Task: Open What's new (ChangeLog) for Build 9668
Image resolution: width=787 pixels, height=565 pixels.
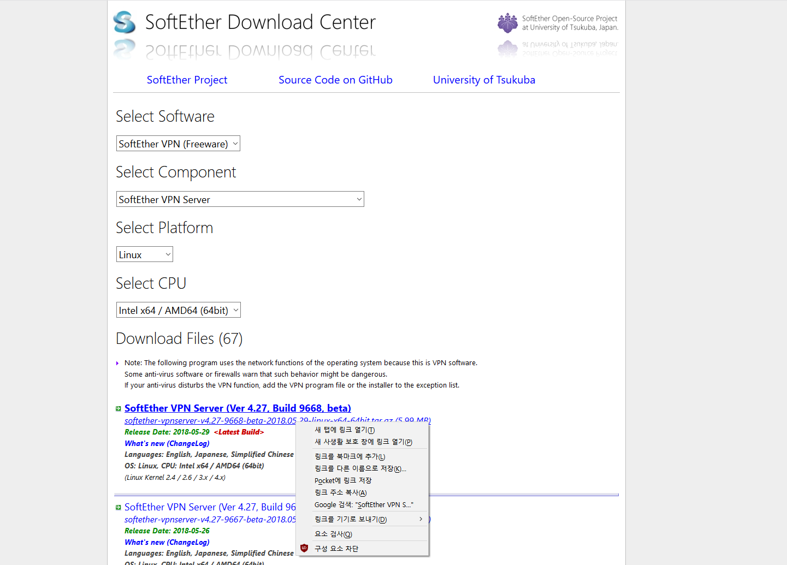Action: [x=167, y=443]
